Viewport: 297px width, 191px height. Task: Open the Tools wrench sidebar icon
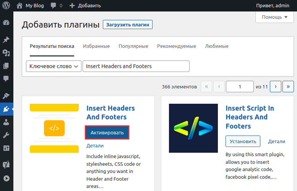coord(6,135)
